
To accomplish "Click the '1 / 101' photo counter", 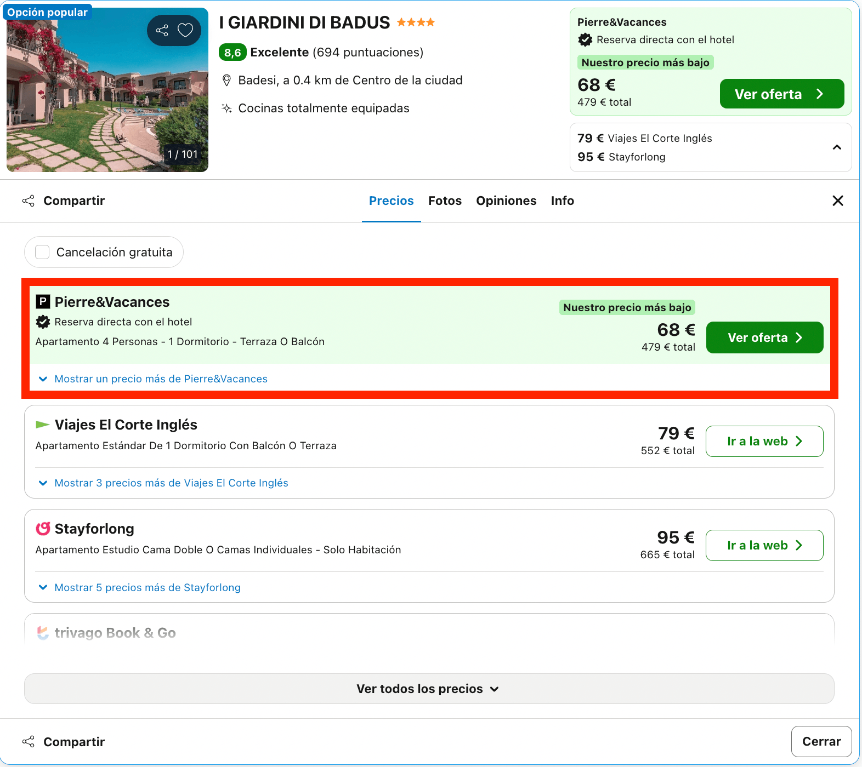I will (x=183, y=154).
